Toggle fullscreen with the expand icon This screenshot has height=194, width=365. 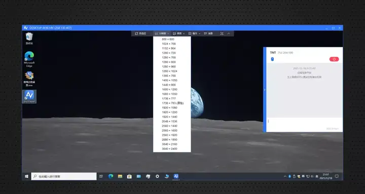pos(222,33)
